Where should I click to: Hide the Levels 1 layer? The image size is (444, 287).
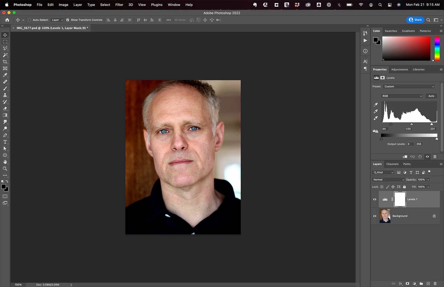[x=375, y=199]
